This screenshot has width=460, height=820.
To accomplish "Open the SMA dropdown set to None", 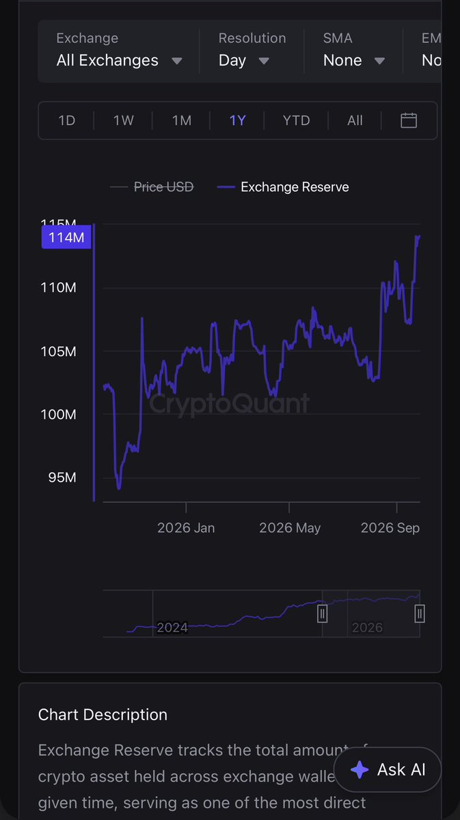I will 354,51.
